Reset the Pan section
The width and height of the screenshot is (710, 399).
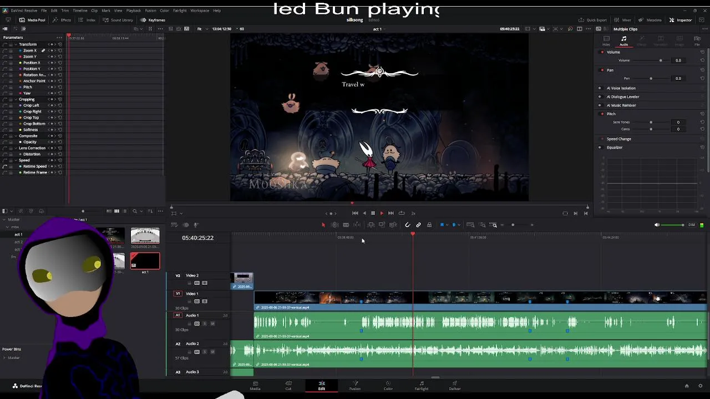(x=703, y=70)
